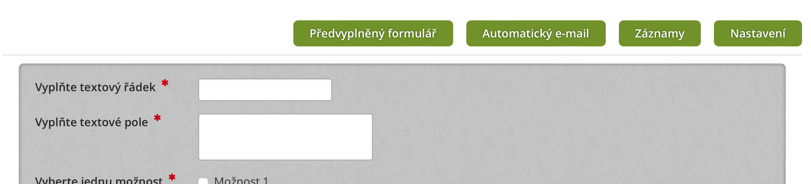Click the 'Vyplňte textový řádek' label
The height and width of the screenshot is (184, 811).
click(x=95, y=87)
